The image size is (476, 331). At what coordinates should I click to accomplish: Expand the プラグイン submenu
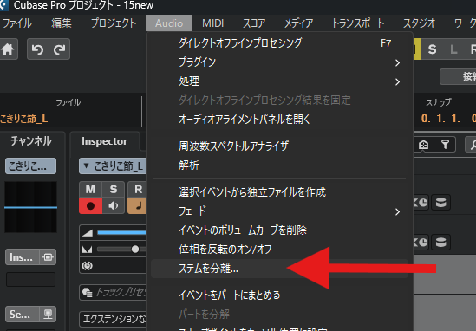tap(279, 62)
